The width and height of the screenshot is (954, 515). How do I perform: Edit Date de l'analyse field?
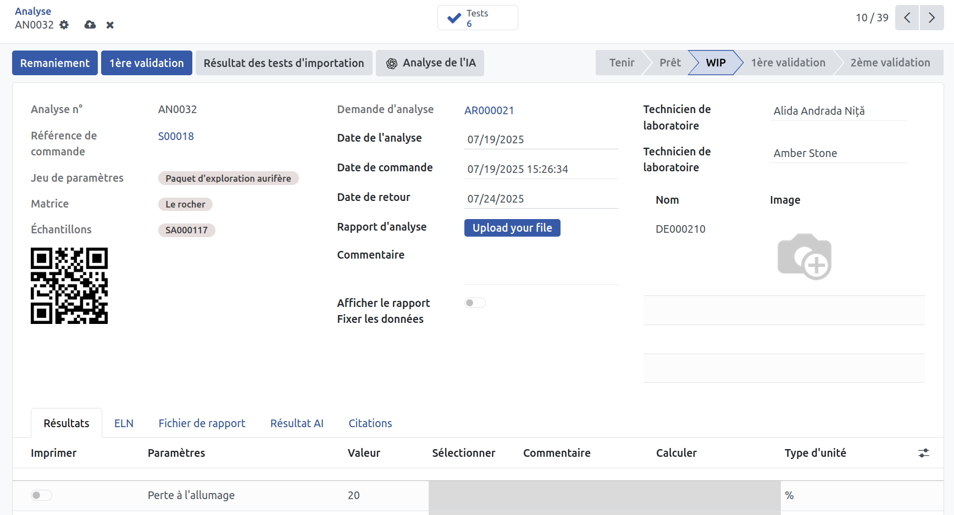pyautogui.click(x=541, y=139)
